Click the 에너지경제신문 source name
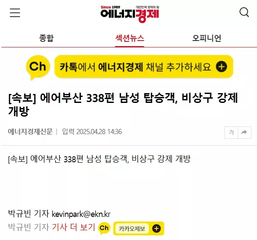The height and width of the screenshot is (240, 257). click(x=30, y=132)
